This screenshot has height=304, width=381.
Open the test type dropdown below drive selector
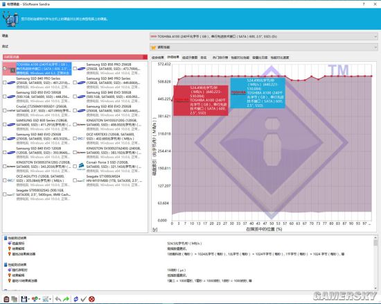click(x=264, y=47)
